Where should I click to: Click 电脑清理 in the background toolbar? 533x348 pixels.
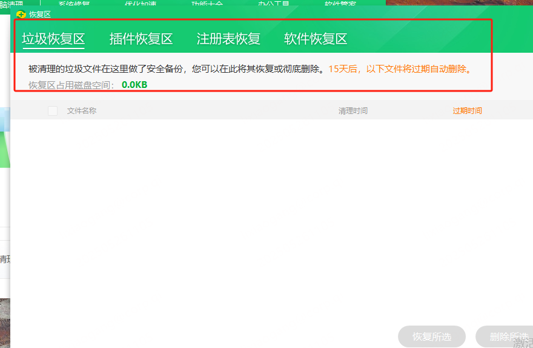click(x=12, y=4)
